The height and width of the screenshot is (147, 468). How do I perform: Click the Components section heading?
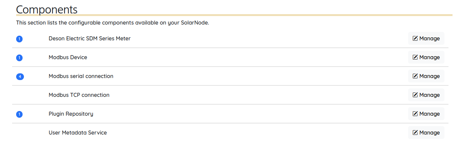pyautogui.click(x=47, y=9)
